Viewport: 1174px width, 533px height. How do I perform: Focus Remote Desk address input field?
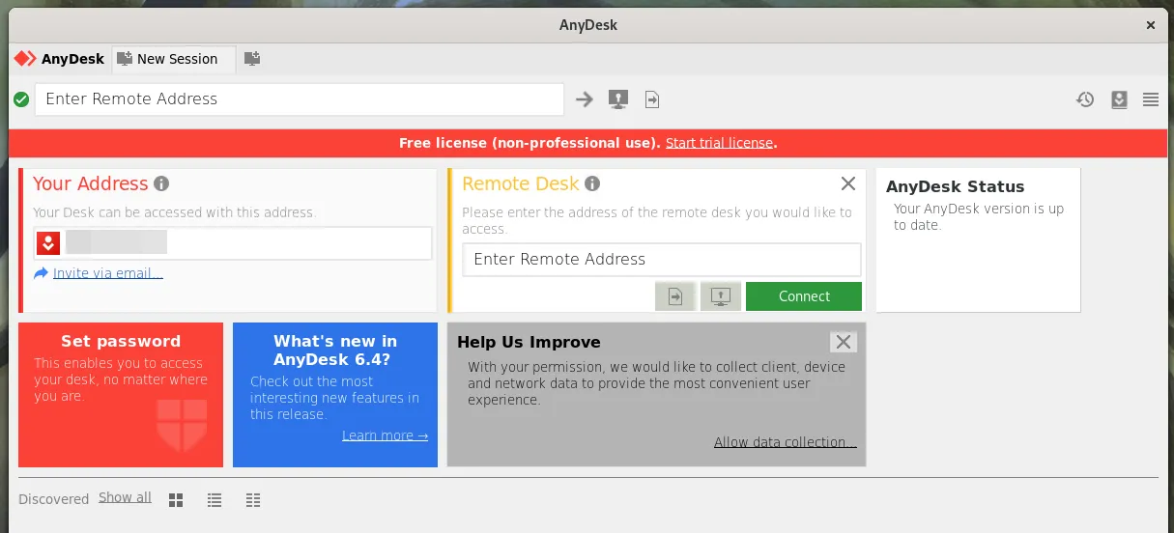[x=662, y=259]
